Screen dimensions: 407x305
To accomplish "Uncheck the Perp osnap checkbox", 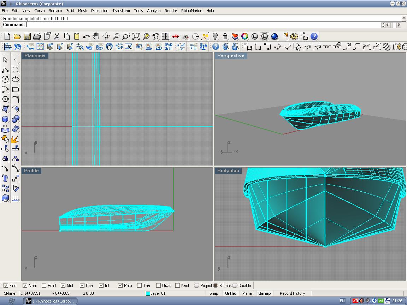I will point(120,286).
